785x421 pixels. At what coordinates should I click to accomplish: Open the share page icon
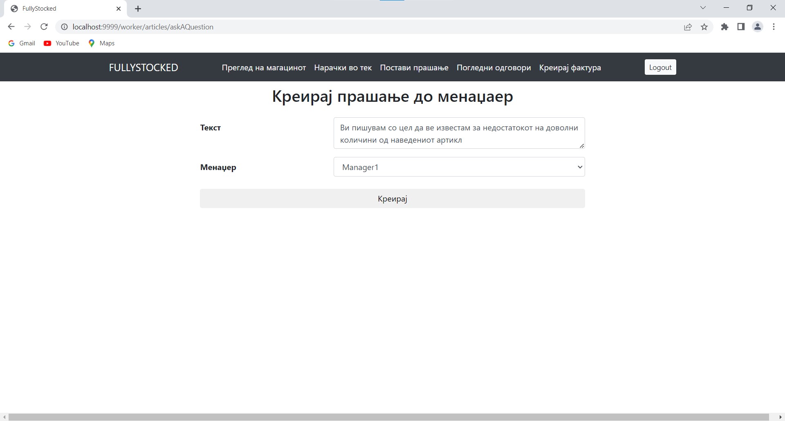tap(688, 27)
